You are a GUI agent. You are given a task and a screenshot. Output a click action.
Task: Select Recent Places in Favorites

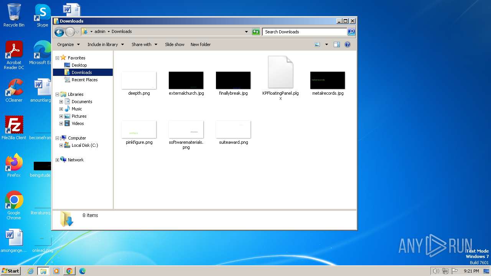tap(84, 80)
